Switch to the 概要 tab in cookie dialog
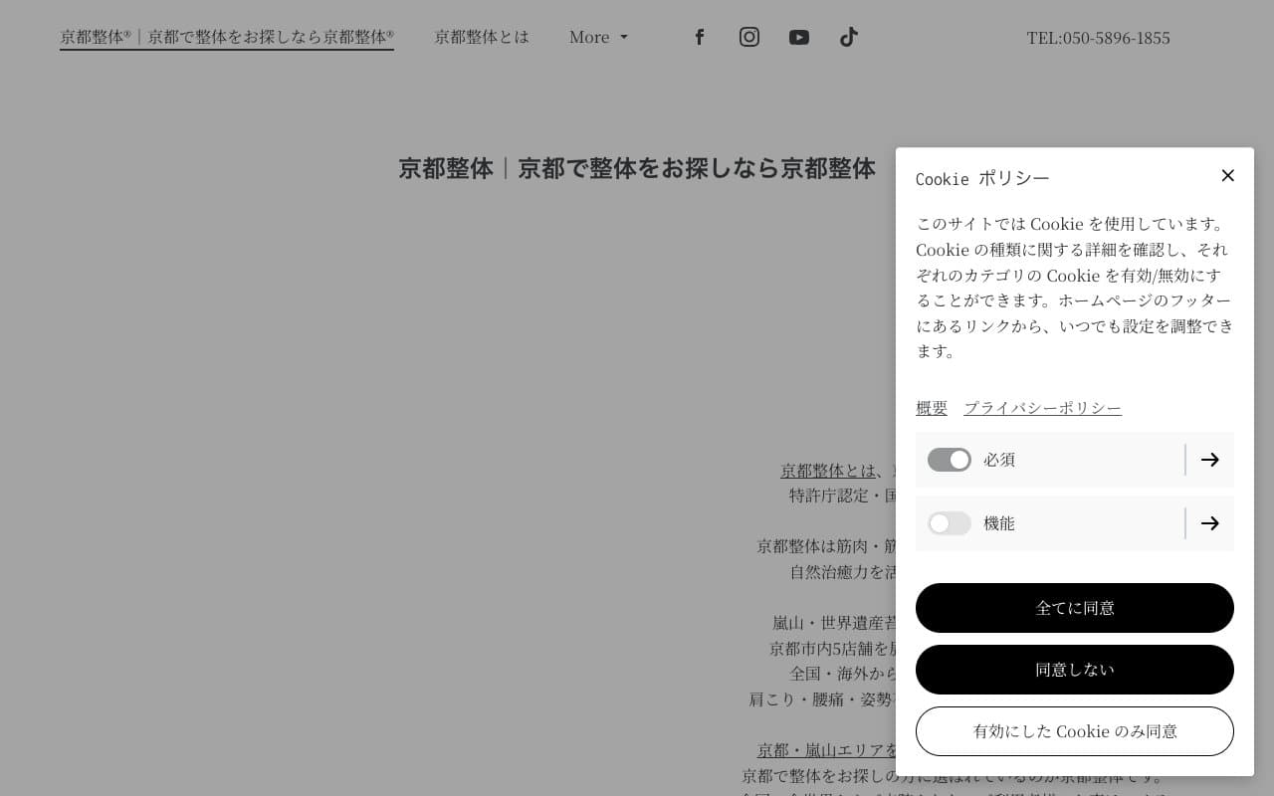Viewport: 1274px width, 796px height. point(932,407)
